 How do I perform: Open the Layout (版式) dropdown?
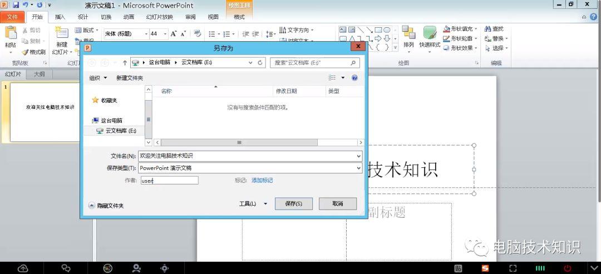click(x=87, y=30)
